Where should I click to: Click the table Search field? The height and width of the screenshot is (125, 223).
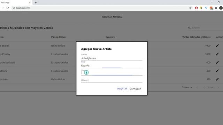pyautogui.click(x=207, y=28)
